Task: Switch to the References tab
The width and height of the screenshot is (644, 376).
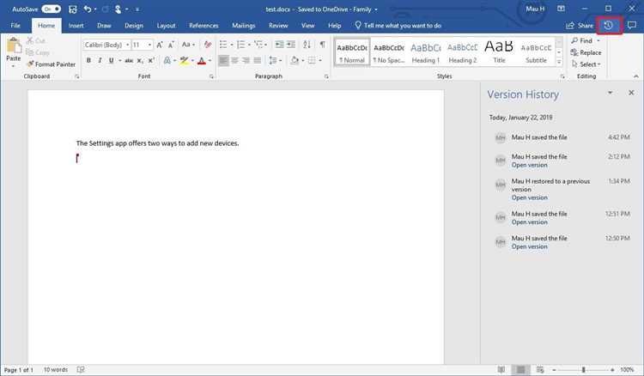Action: pyautogui.click(x=204, y=26)
